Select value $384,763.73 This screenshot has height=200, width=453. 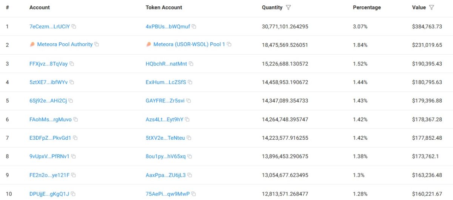(427, 27)
